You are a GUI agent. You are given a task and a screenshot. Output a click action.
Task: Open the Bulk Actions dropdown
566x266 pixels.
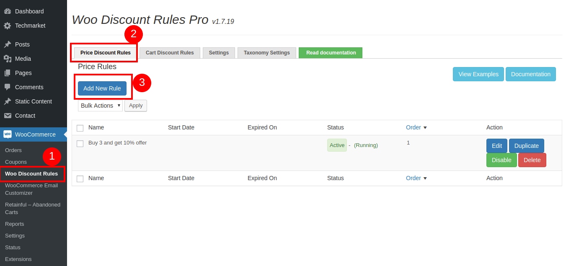click(100, 106)
